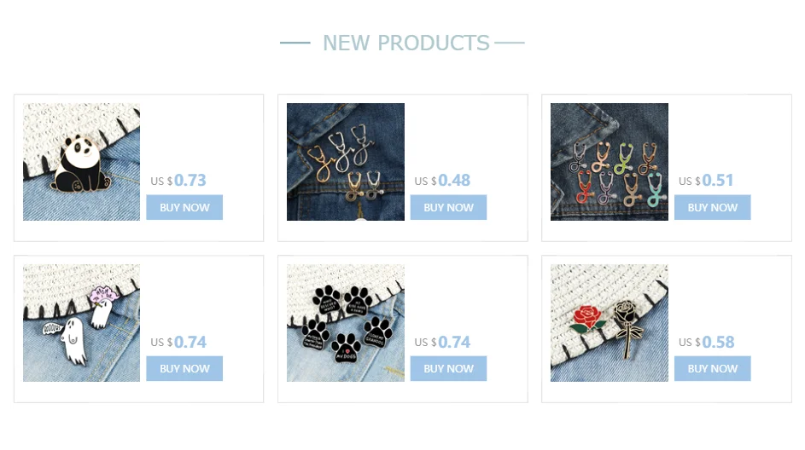Click BUY NOW for the US $0.48 stethoscope pins
Viewport: 805px width, 450px height.
point(448,208)
